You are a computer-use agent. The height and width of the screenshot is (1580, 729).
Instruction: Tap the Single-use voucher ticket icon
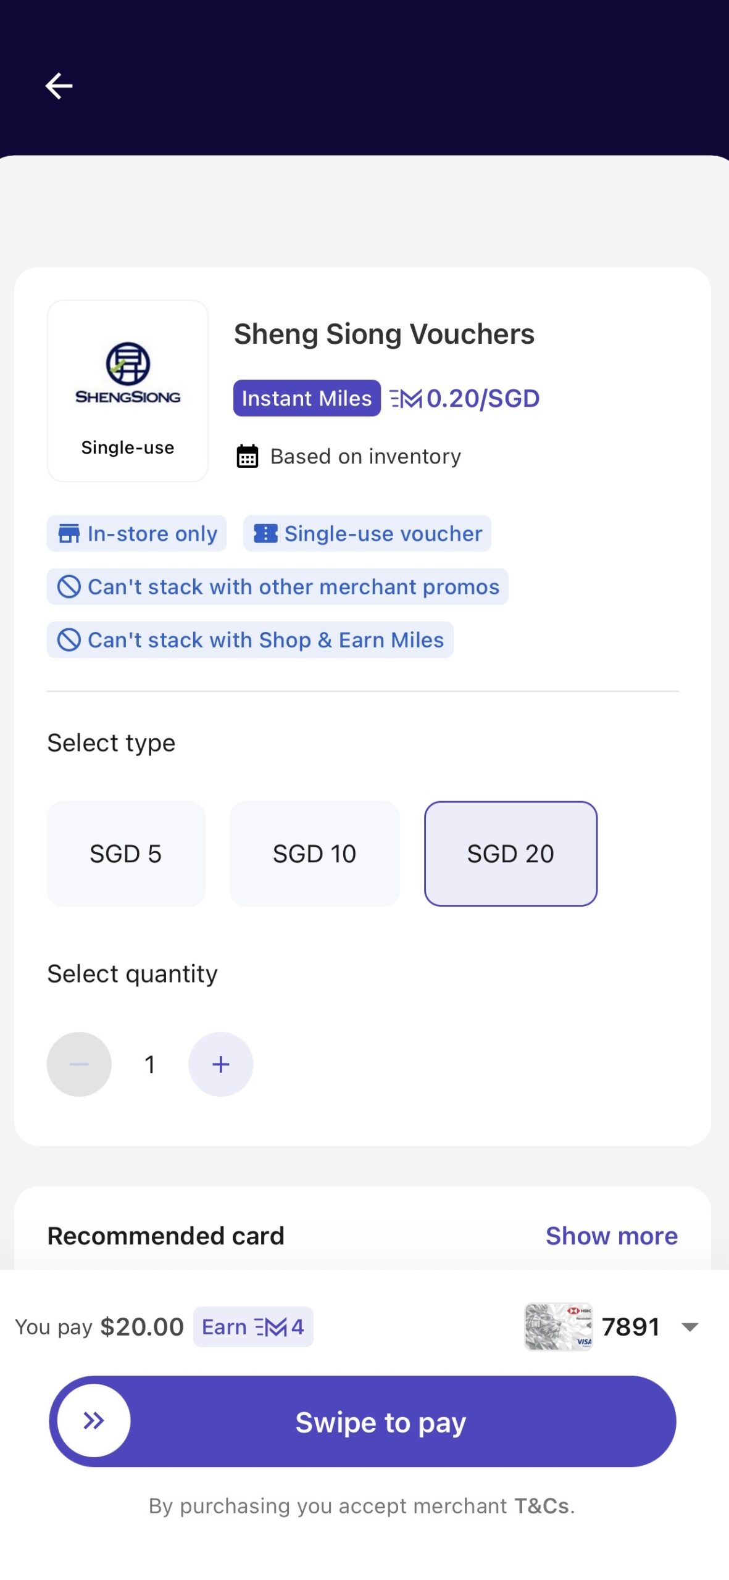(x=265, y=534)
